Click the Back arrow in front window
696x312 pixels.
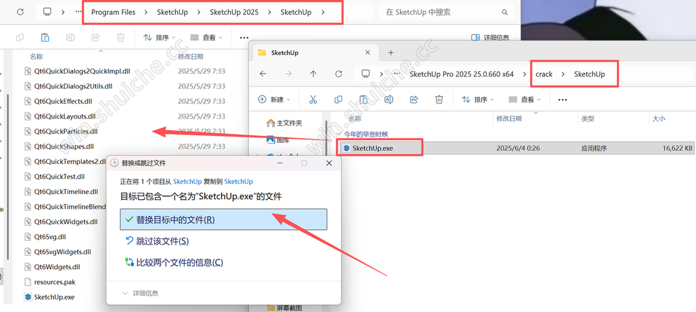(263, 74)
